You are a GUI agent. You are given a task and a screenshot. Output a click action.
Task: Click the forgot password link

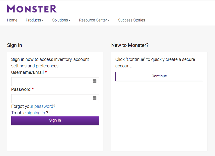[44, 106]
